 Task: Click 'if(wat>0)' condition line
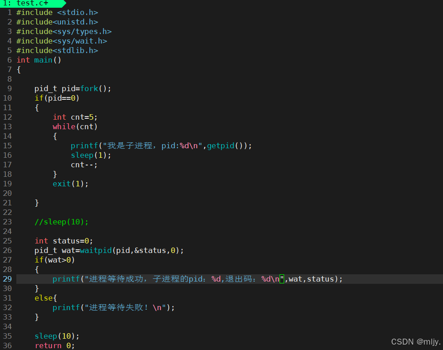click(55, 260)
